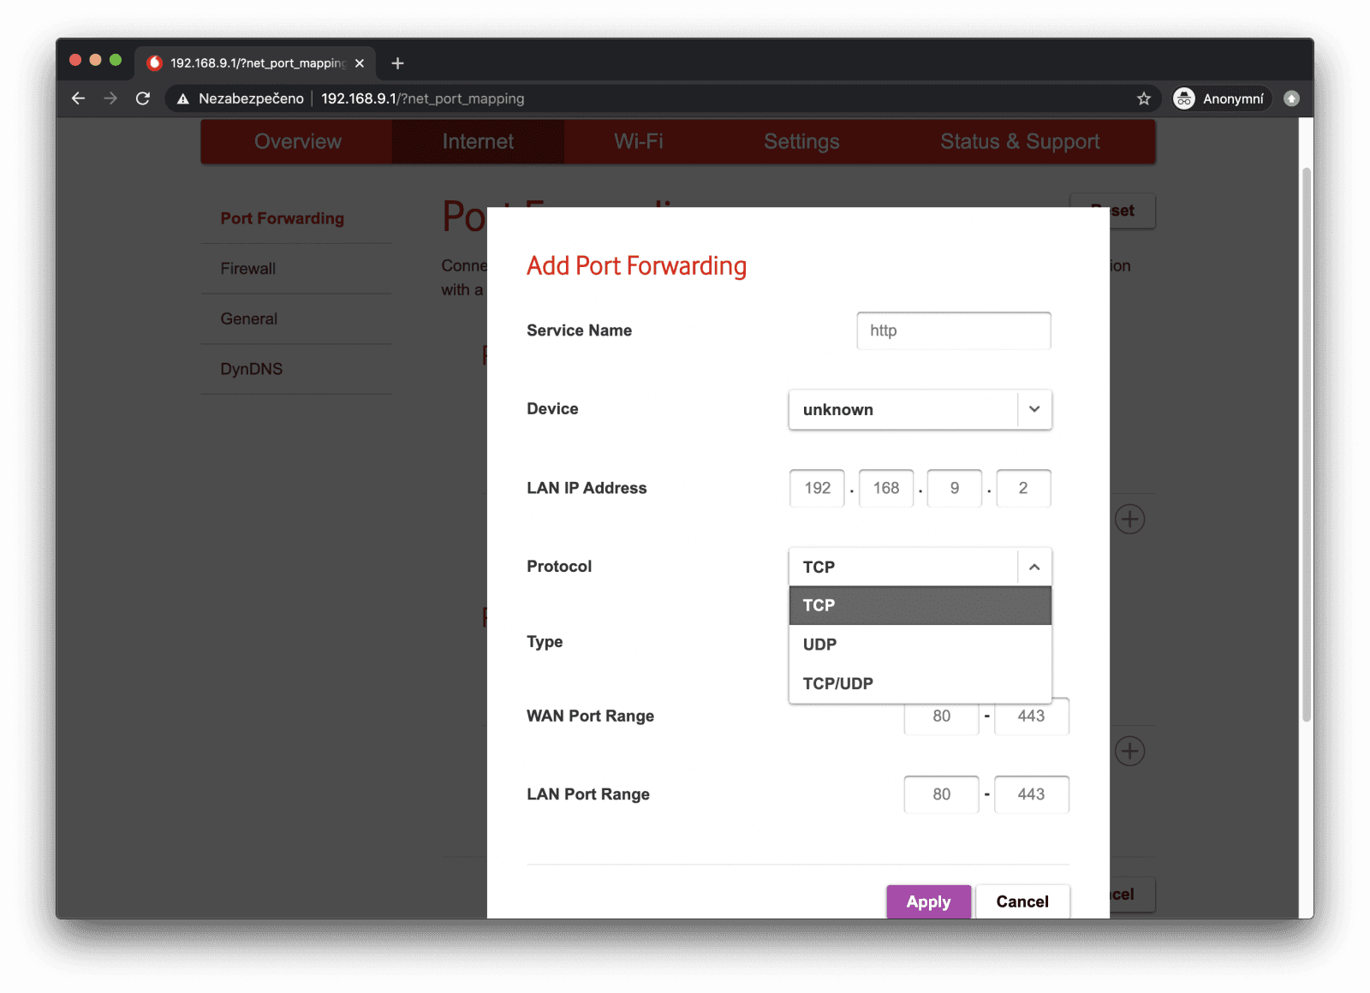Viewport: 1370px width, 993px height.
Task: Apply the port forwarding settings
Action: 928,901
